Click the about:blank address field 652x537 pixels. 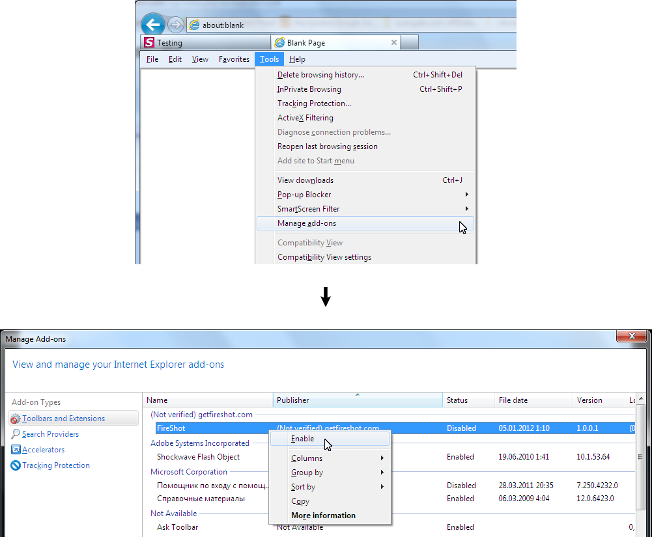click(x=351, y=25)
